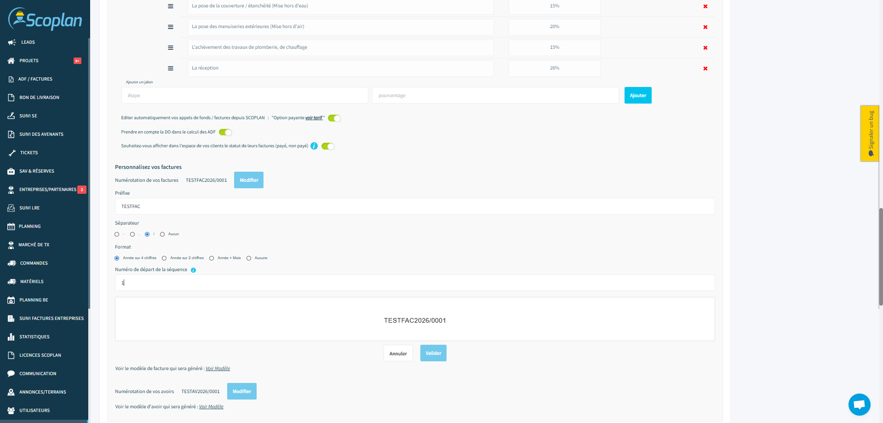Click the page vertical scrollbar
The height and width of the screenshot is (423, 883).
[x=880, y=257]
